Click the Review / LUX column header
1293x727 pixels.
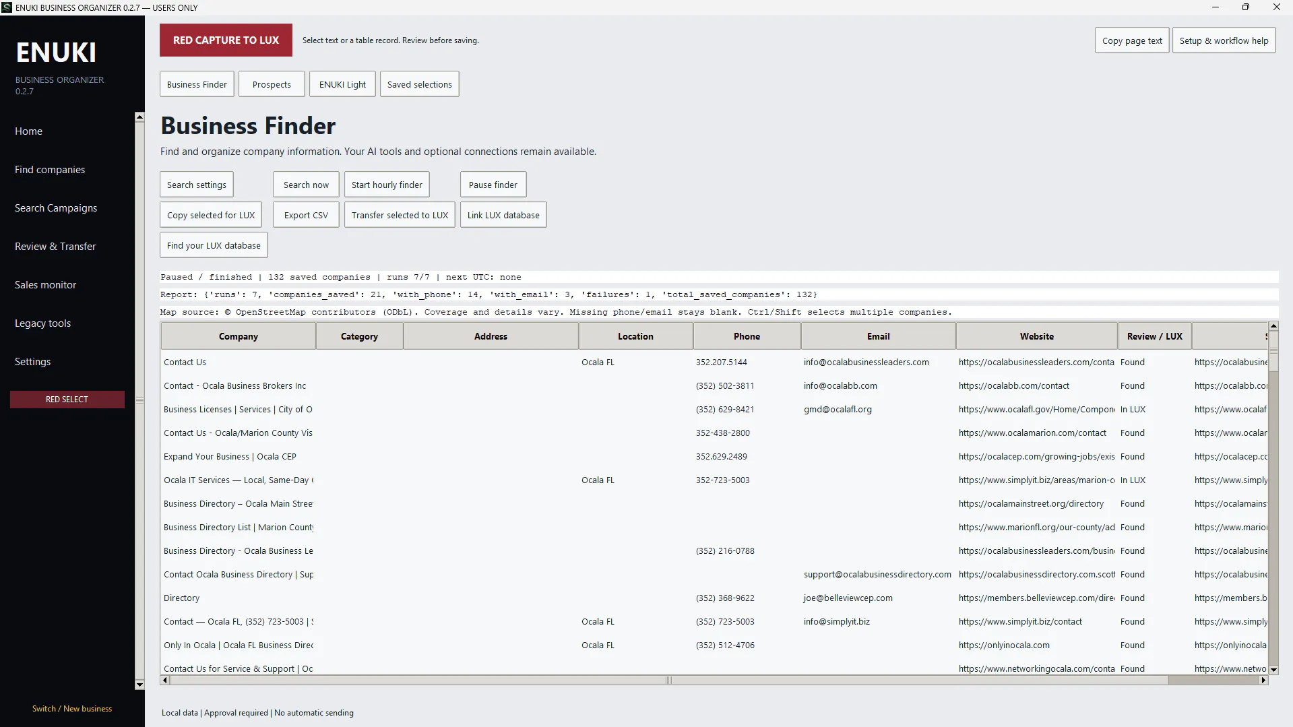tap(1154, 336)
